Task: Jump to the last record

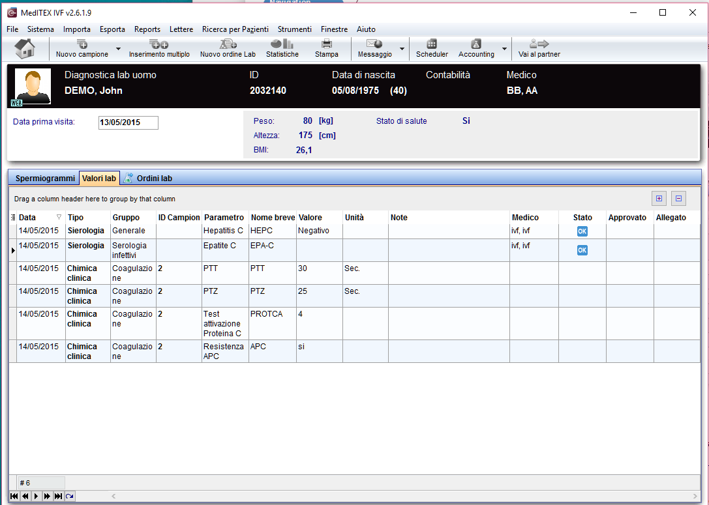Action: tap(58, 496)
